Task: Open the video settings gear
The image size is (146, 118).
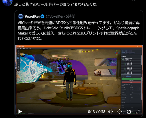Action: (x=119, y=111)
